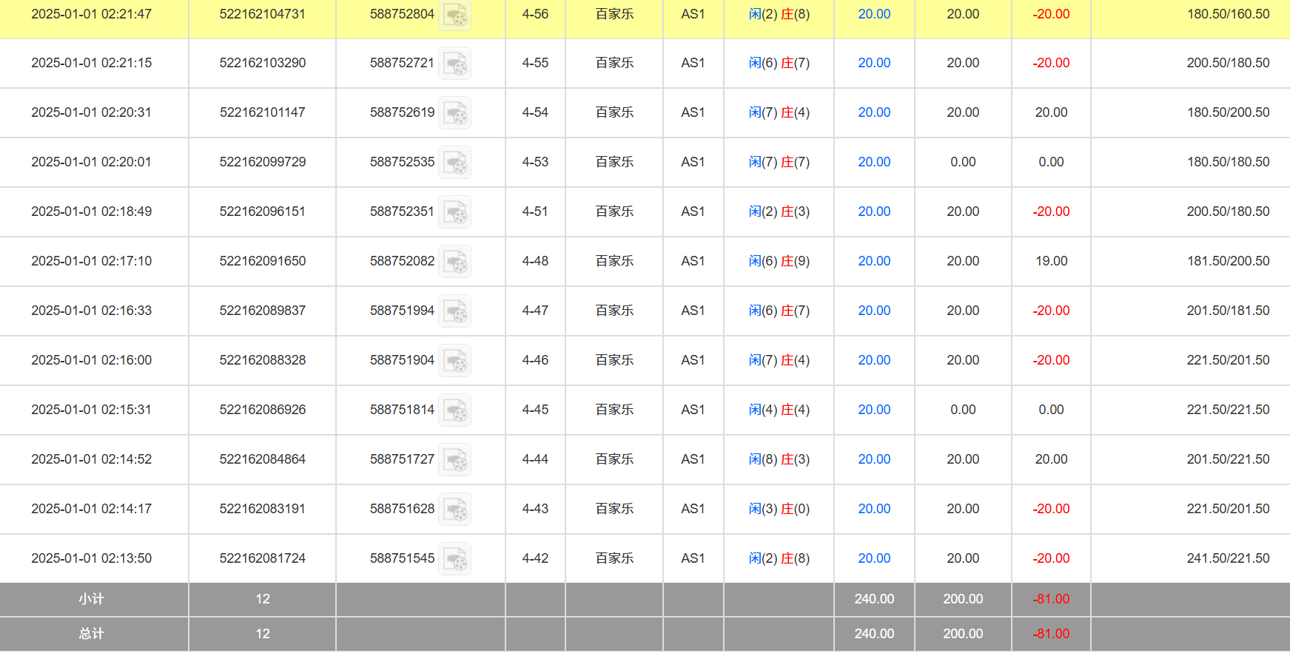The height and width of the screenshot is (653, 1290).
Task: Click blue 20.00 bet amount in row 4-51
Action: (x=874, y=212)
